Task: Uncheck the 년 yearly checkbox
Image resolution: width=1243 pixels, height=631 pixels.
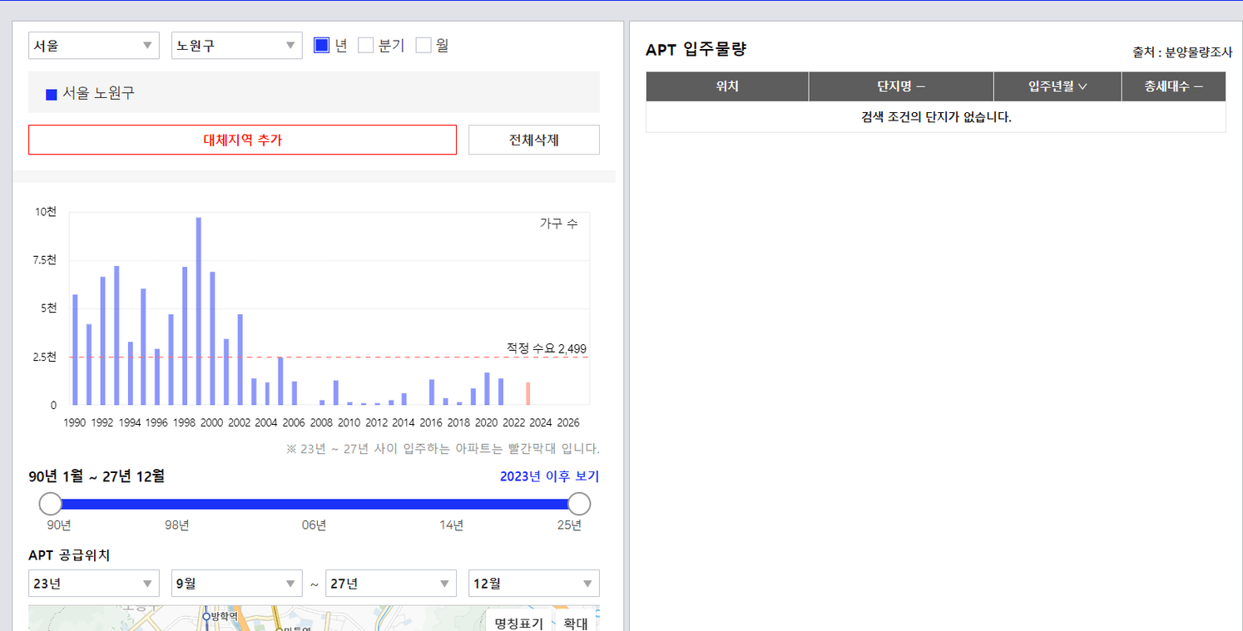Action: [x=322, y=45]
